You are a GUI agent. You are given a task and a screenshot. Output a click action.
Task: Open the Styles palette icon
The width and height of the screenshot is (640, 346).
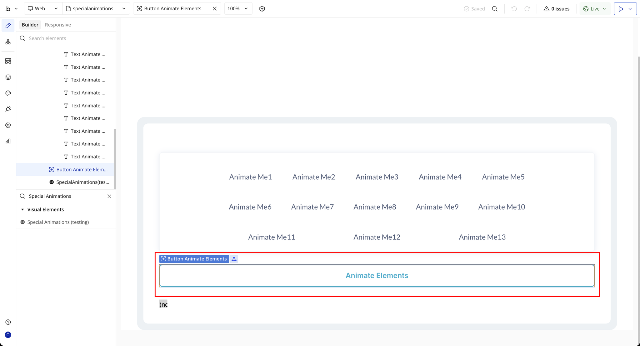(x=8, y=93)
